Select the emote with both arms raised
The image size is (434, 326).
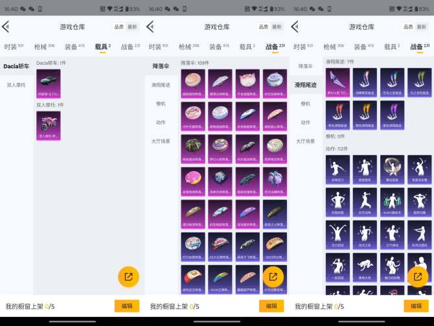(x=337, y=235)
